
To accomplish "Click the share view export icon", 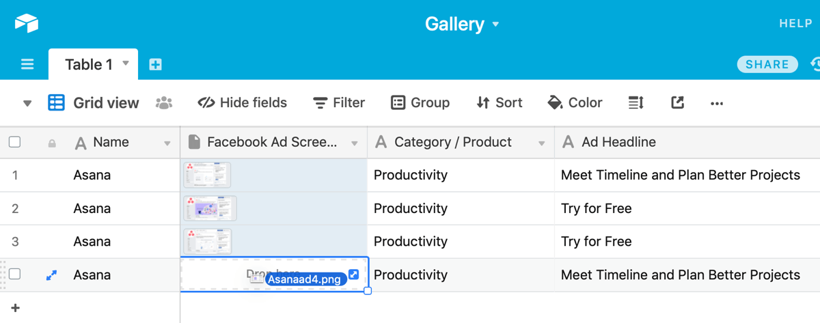I will (x=677, y=103).
